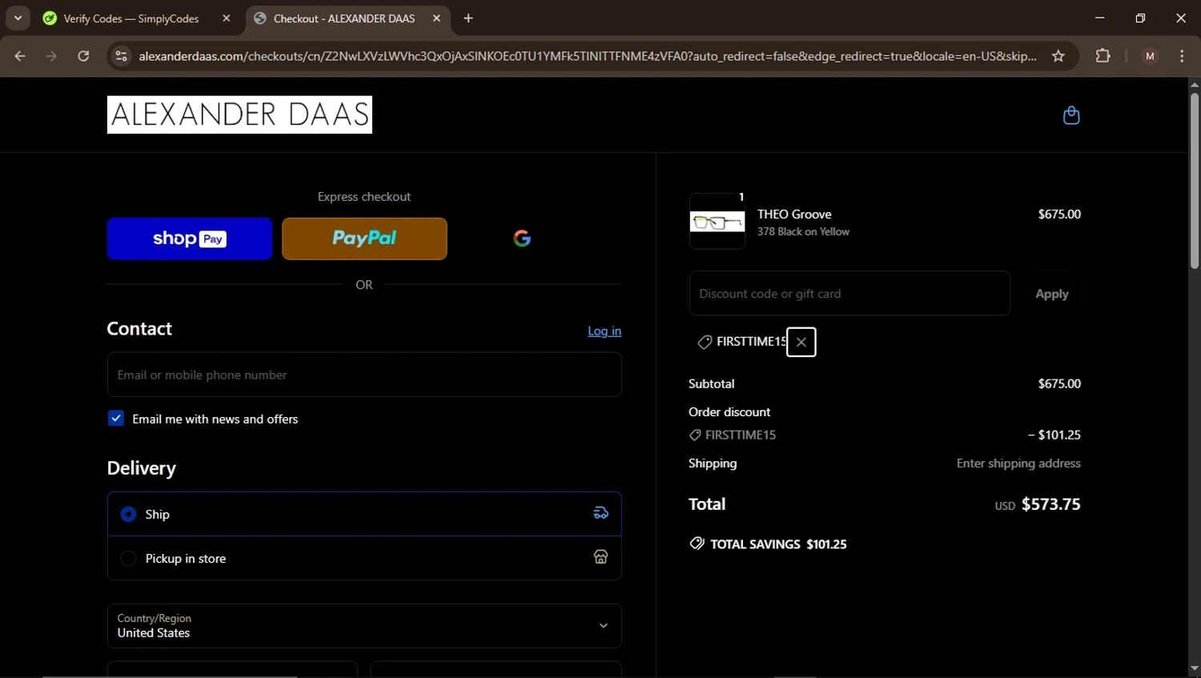This screenshot has width=1201, height=678.
Task: Click the 378 Black on Yellow variant text
Action: tap(803, 231)
